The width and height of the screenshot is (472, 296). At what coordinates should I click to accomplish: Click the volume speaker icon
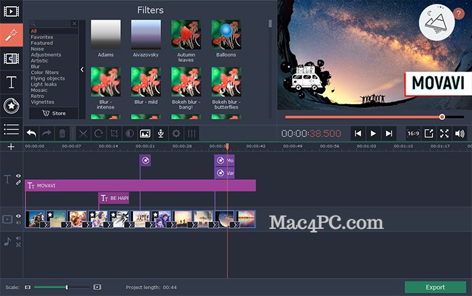(x=460, y=134)
